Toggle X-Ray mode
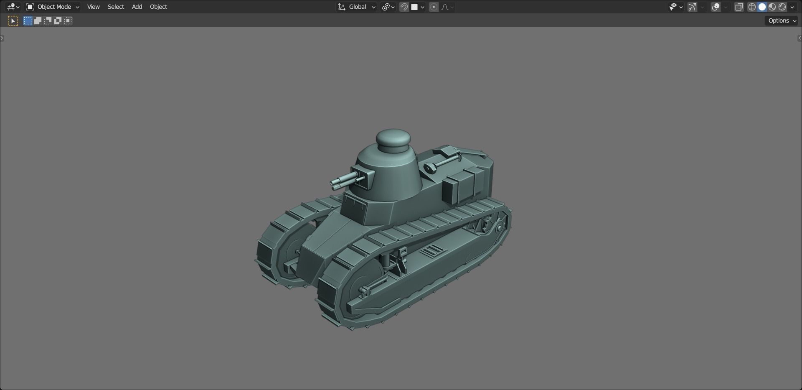The height and width of the screenshot is (390, 802). [739, 7]
